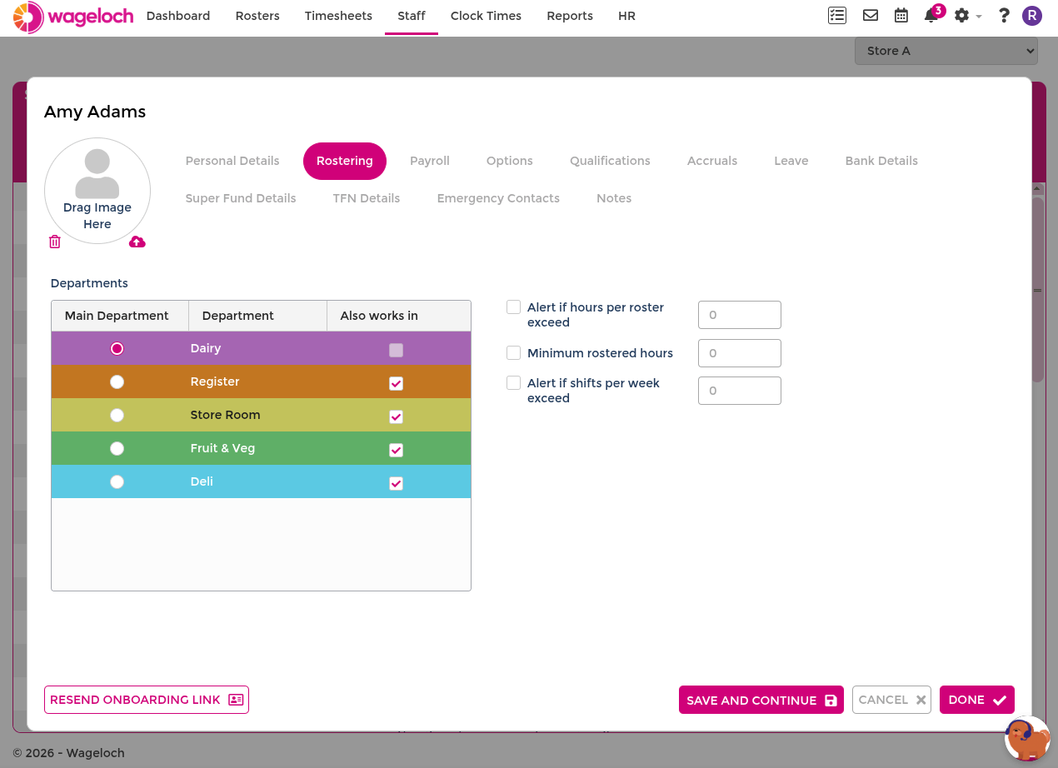Screen dimensions: 1058x768
Task: Open HR in top navigation
Action: [x=627, y=16]
